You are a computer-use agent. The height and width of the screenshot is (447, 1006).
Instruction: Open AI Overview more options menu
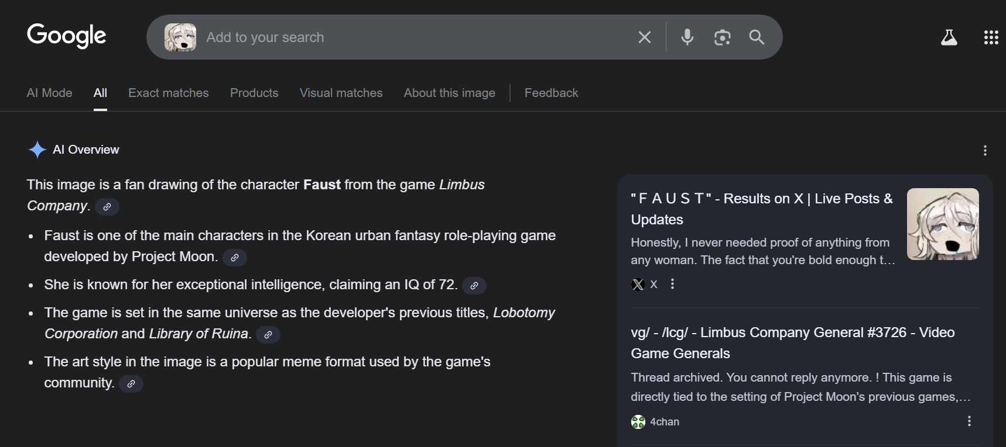[x=985, y=150]
